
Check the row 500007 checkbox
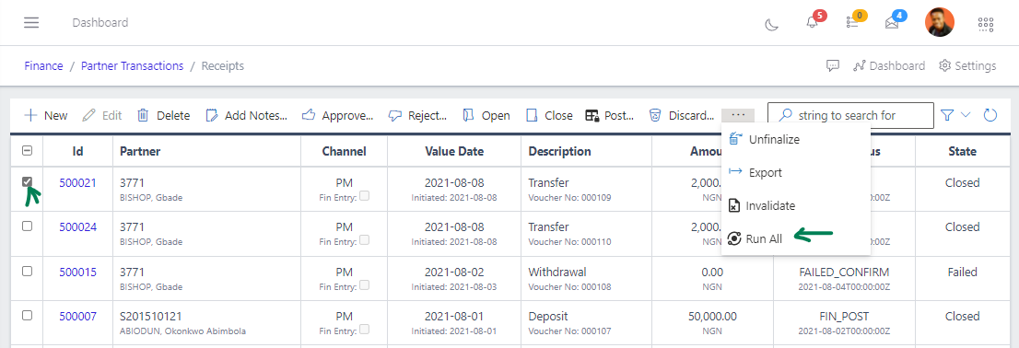point(28,316)
